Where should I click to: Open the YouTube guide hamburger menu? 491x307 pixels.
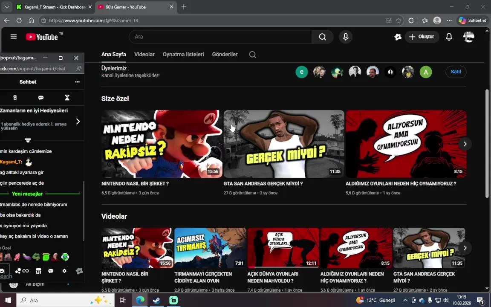[x=14, y=37]
